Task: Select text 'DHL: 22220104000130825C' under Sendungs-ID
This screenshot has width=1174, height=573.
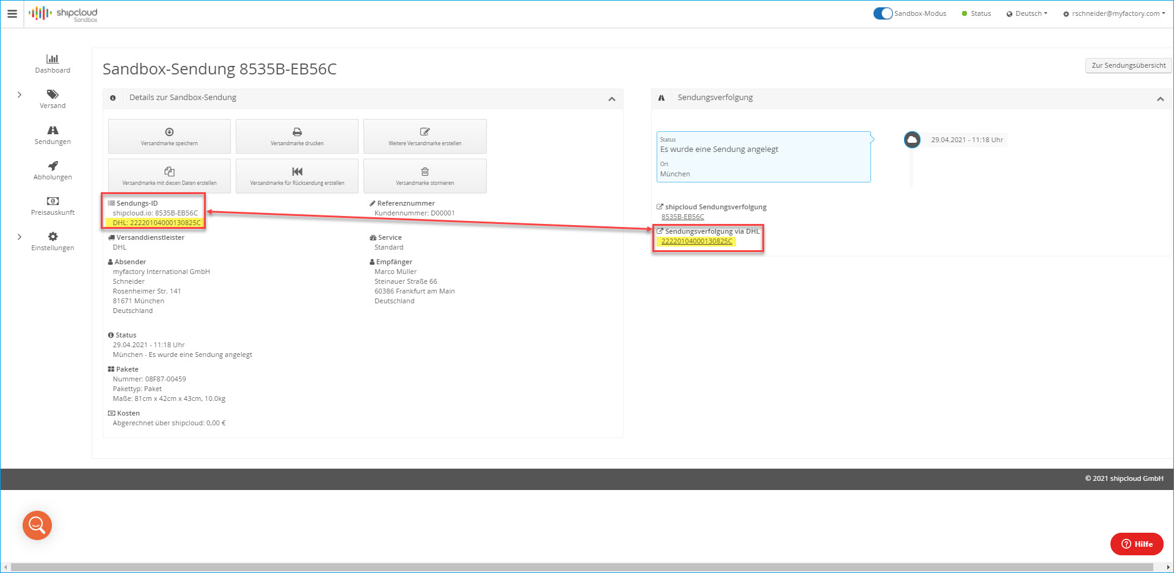Action: [x=156, y=223]
